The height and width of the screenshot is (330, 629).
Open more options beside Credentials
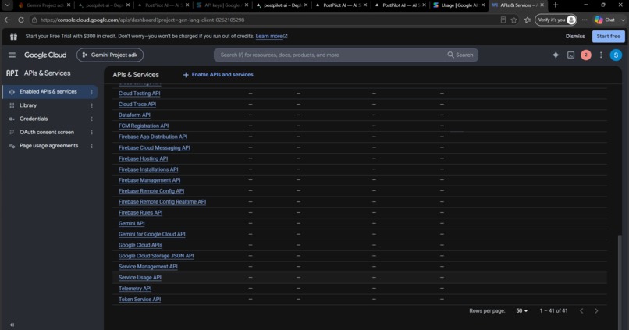click(92, 119)
